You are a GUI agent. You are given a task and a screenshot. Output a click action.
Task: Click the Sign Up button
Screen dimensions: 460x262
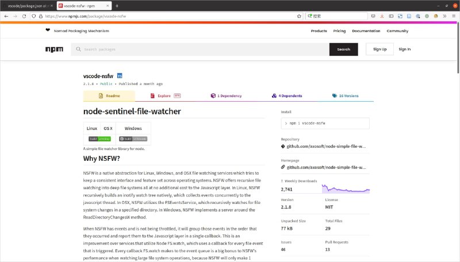pos(379,49)
